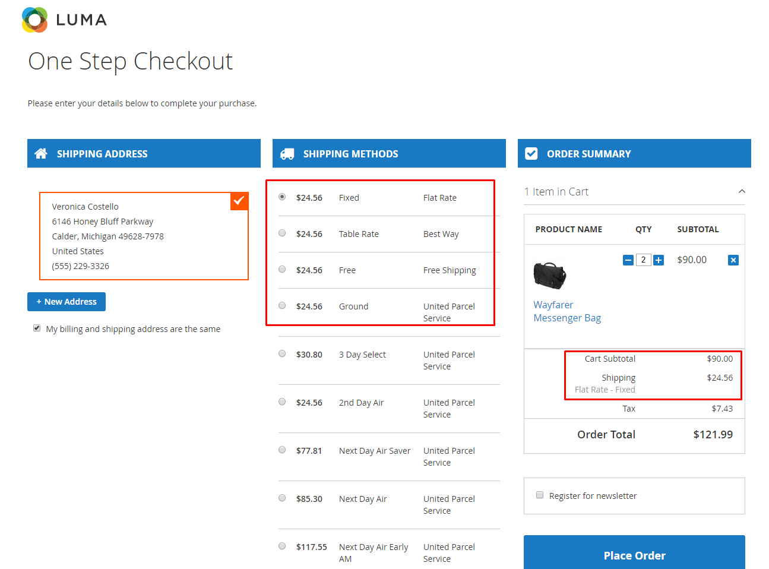This screenshot has width=769, height=569.
Task: Increase quantity with the plus icon
Action: click(659, 260)
